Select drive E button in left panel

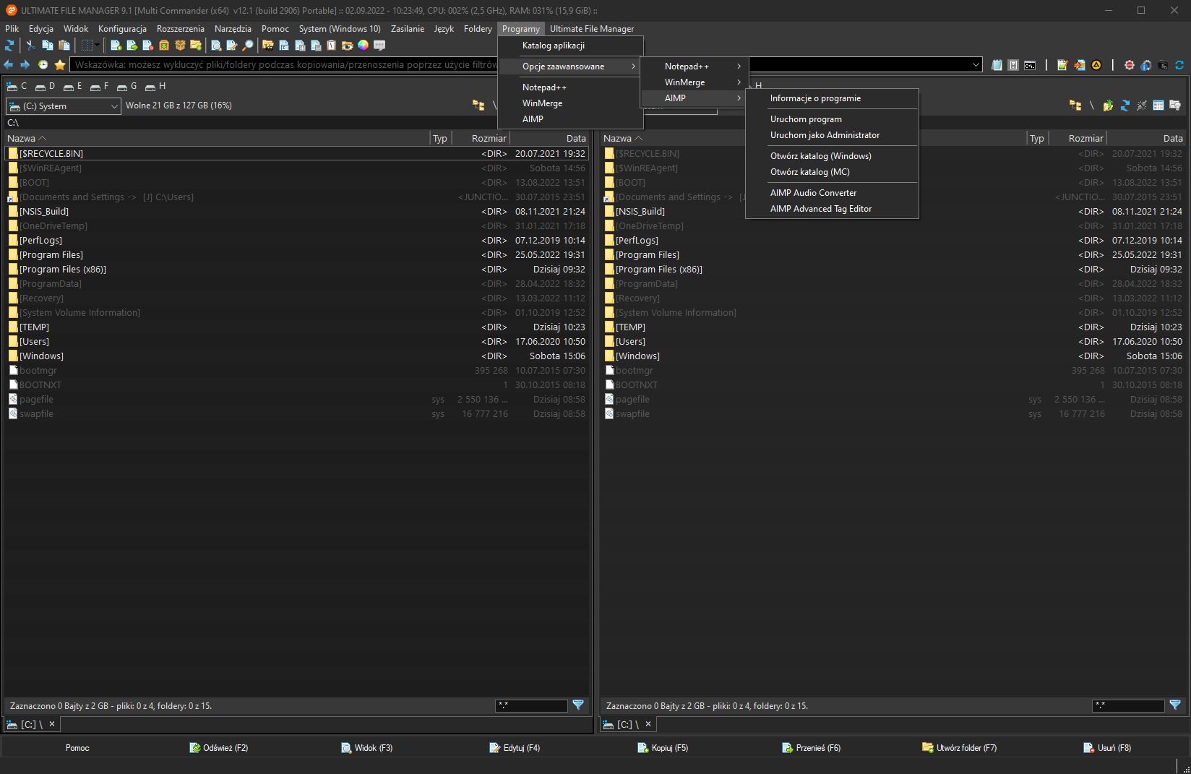click(x=73, y=86)
